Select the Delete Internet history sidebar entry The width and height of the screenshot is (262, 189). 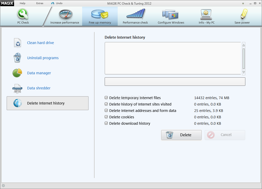point(47,103)
